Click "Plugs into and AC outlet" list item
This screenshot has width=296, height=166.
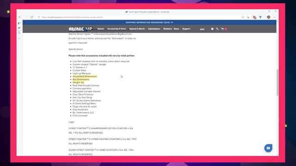pos(85,107)
